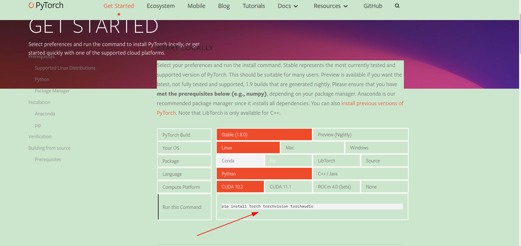Open the Tutorials page
The height and width of the screenshot is (246, 521).
[254, 6]
